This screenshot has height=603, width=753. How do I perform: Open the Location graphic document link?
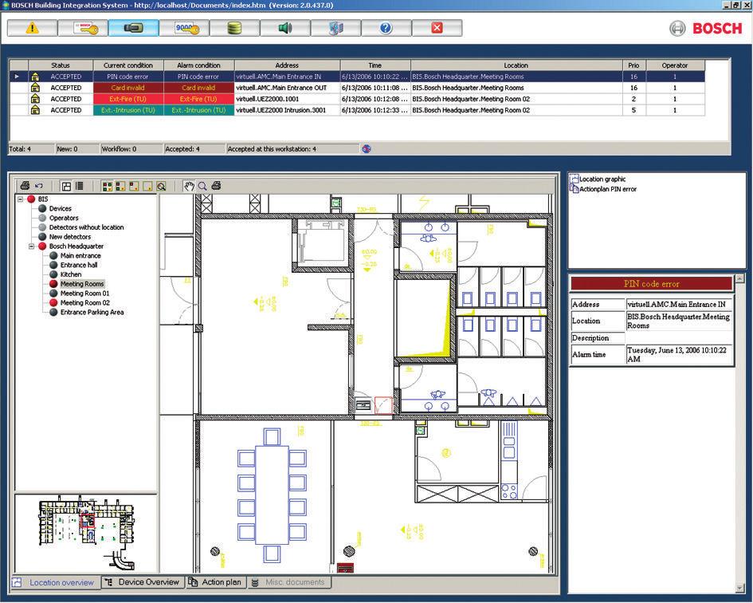(602, 179)
